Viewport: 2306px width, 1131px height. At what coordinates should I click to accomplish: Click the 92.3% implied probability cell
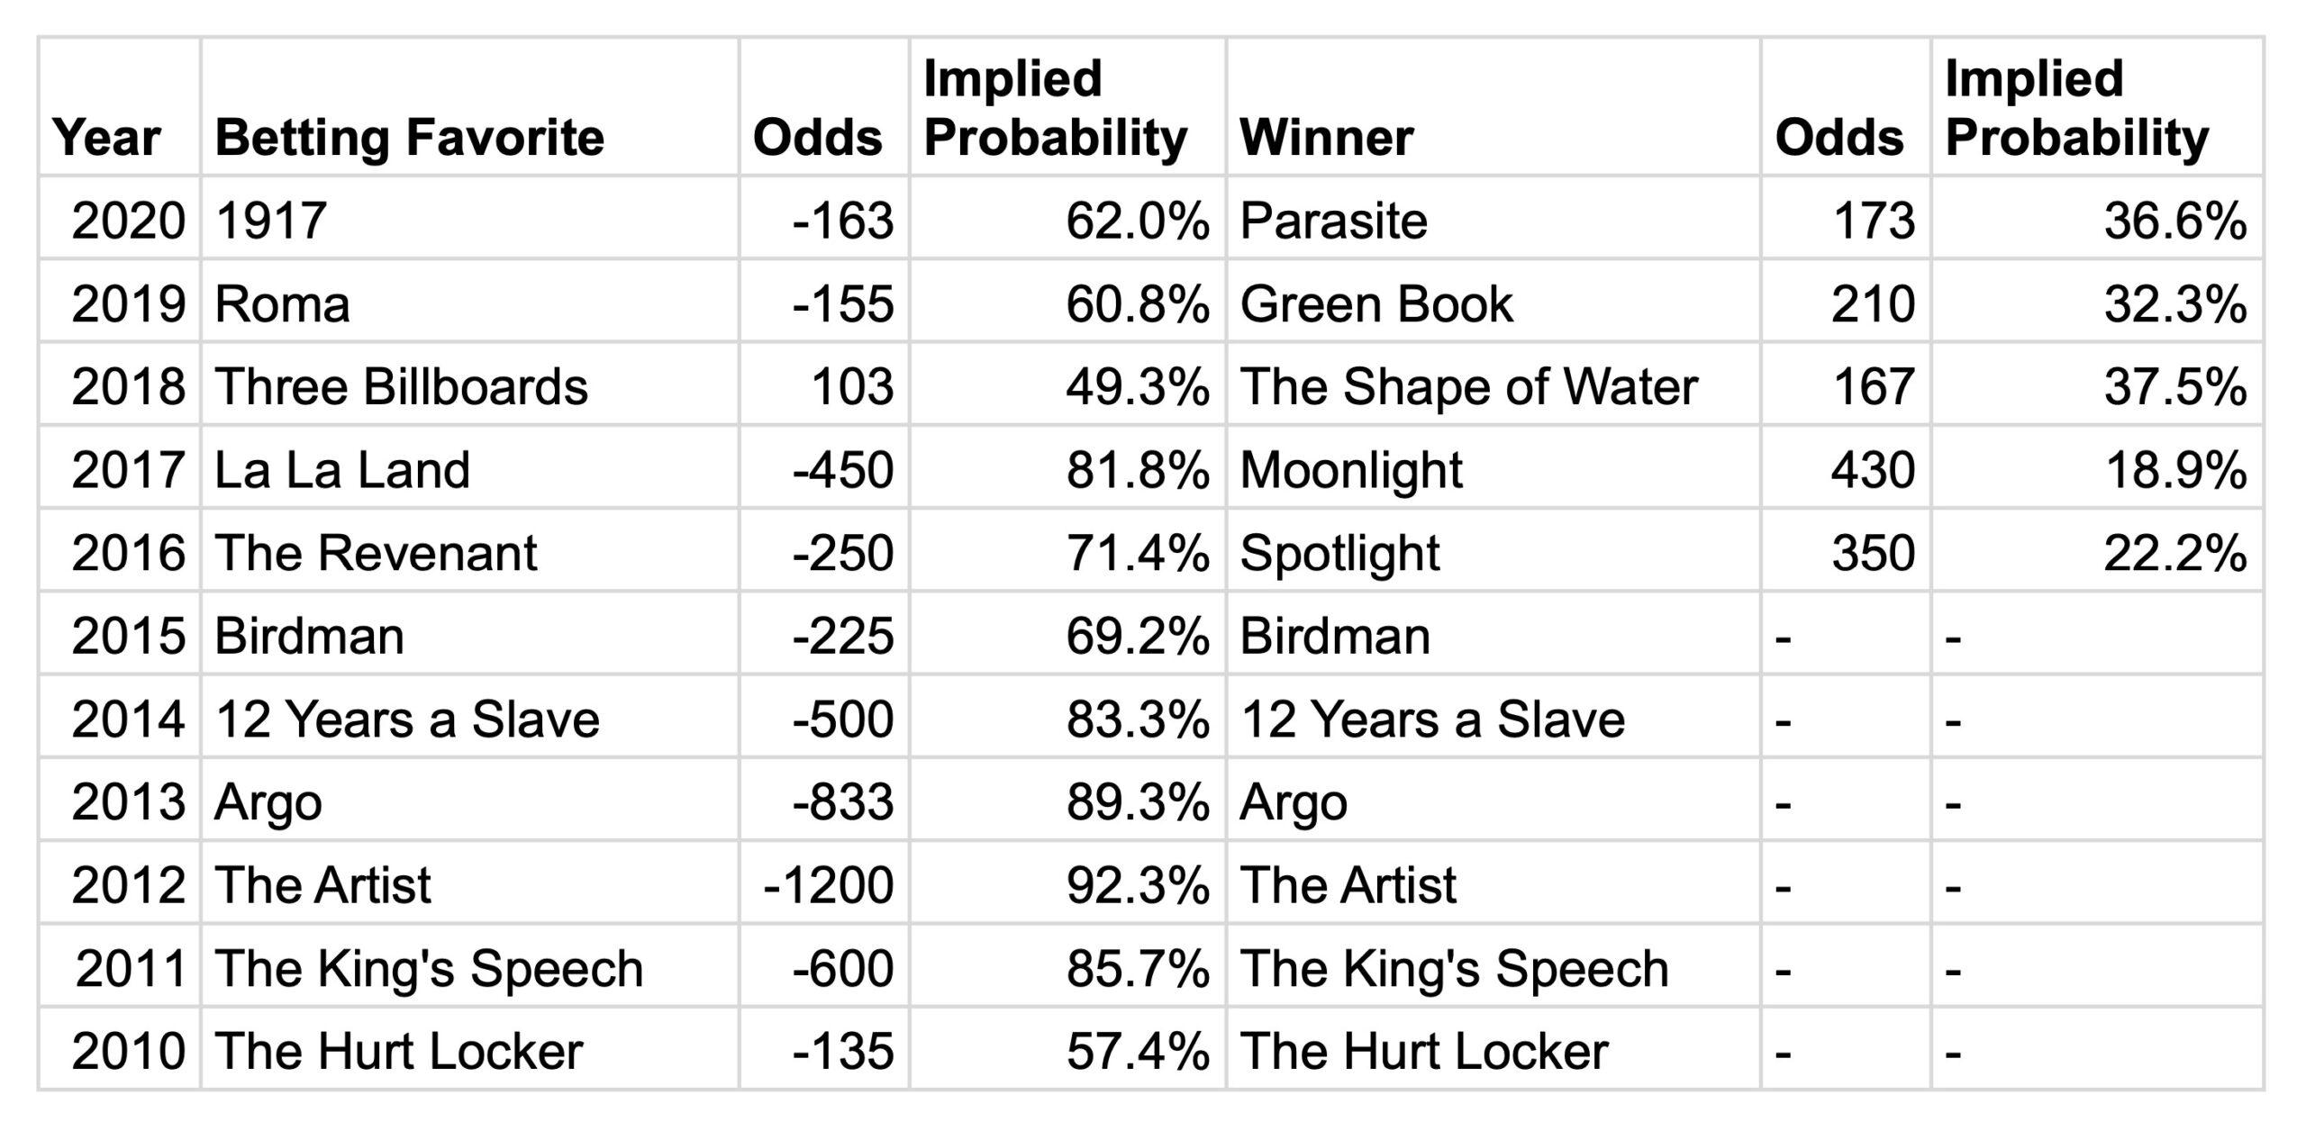tap(1137, 885)
